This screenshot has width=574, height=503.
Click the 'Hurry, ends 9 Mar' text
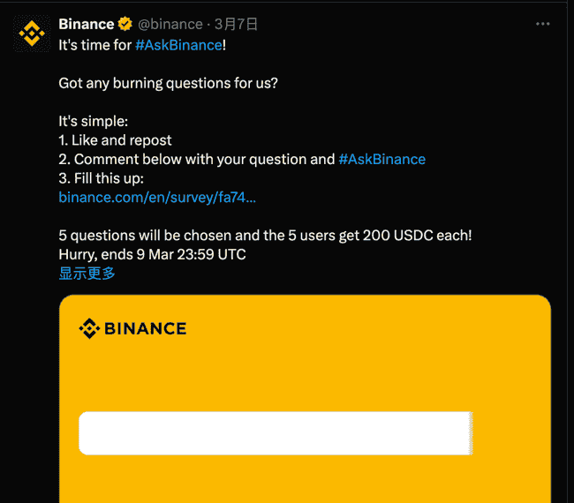pyautogui.click(x=152, y=255)
